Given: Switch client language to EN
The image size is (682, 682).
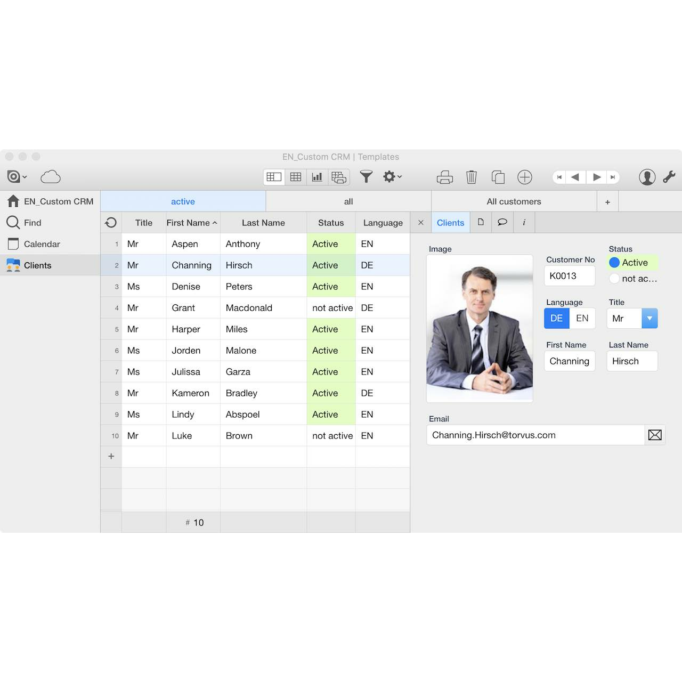Looking at the screenshot, I should [582, 318].
